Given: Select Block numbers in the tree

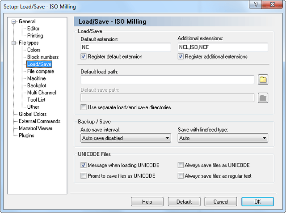Looking at the screenshot, I should tap(43, 57).
